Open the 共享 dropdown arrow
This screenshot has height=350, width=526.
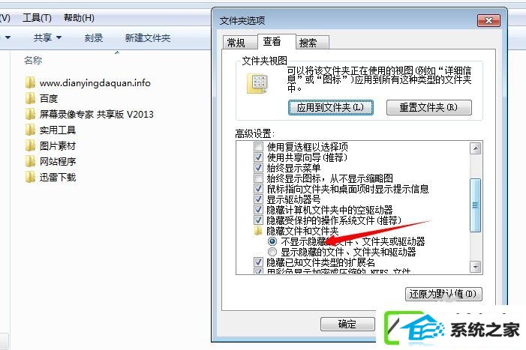pyautogui.click(x=59, y=37)
